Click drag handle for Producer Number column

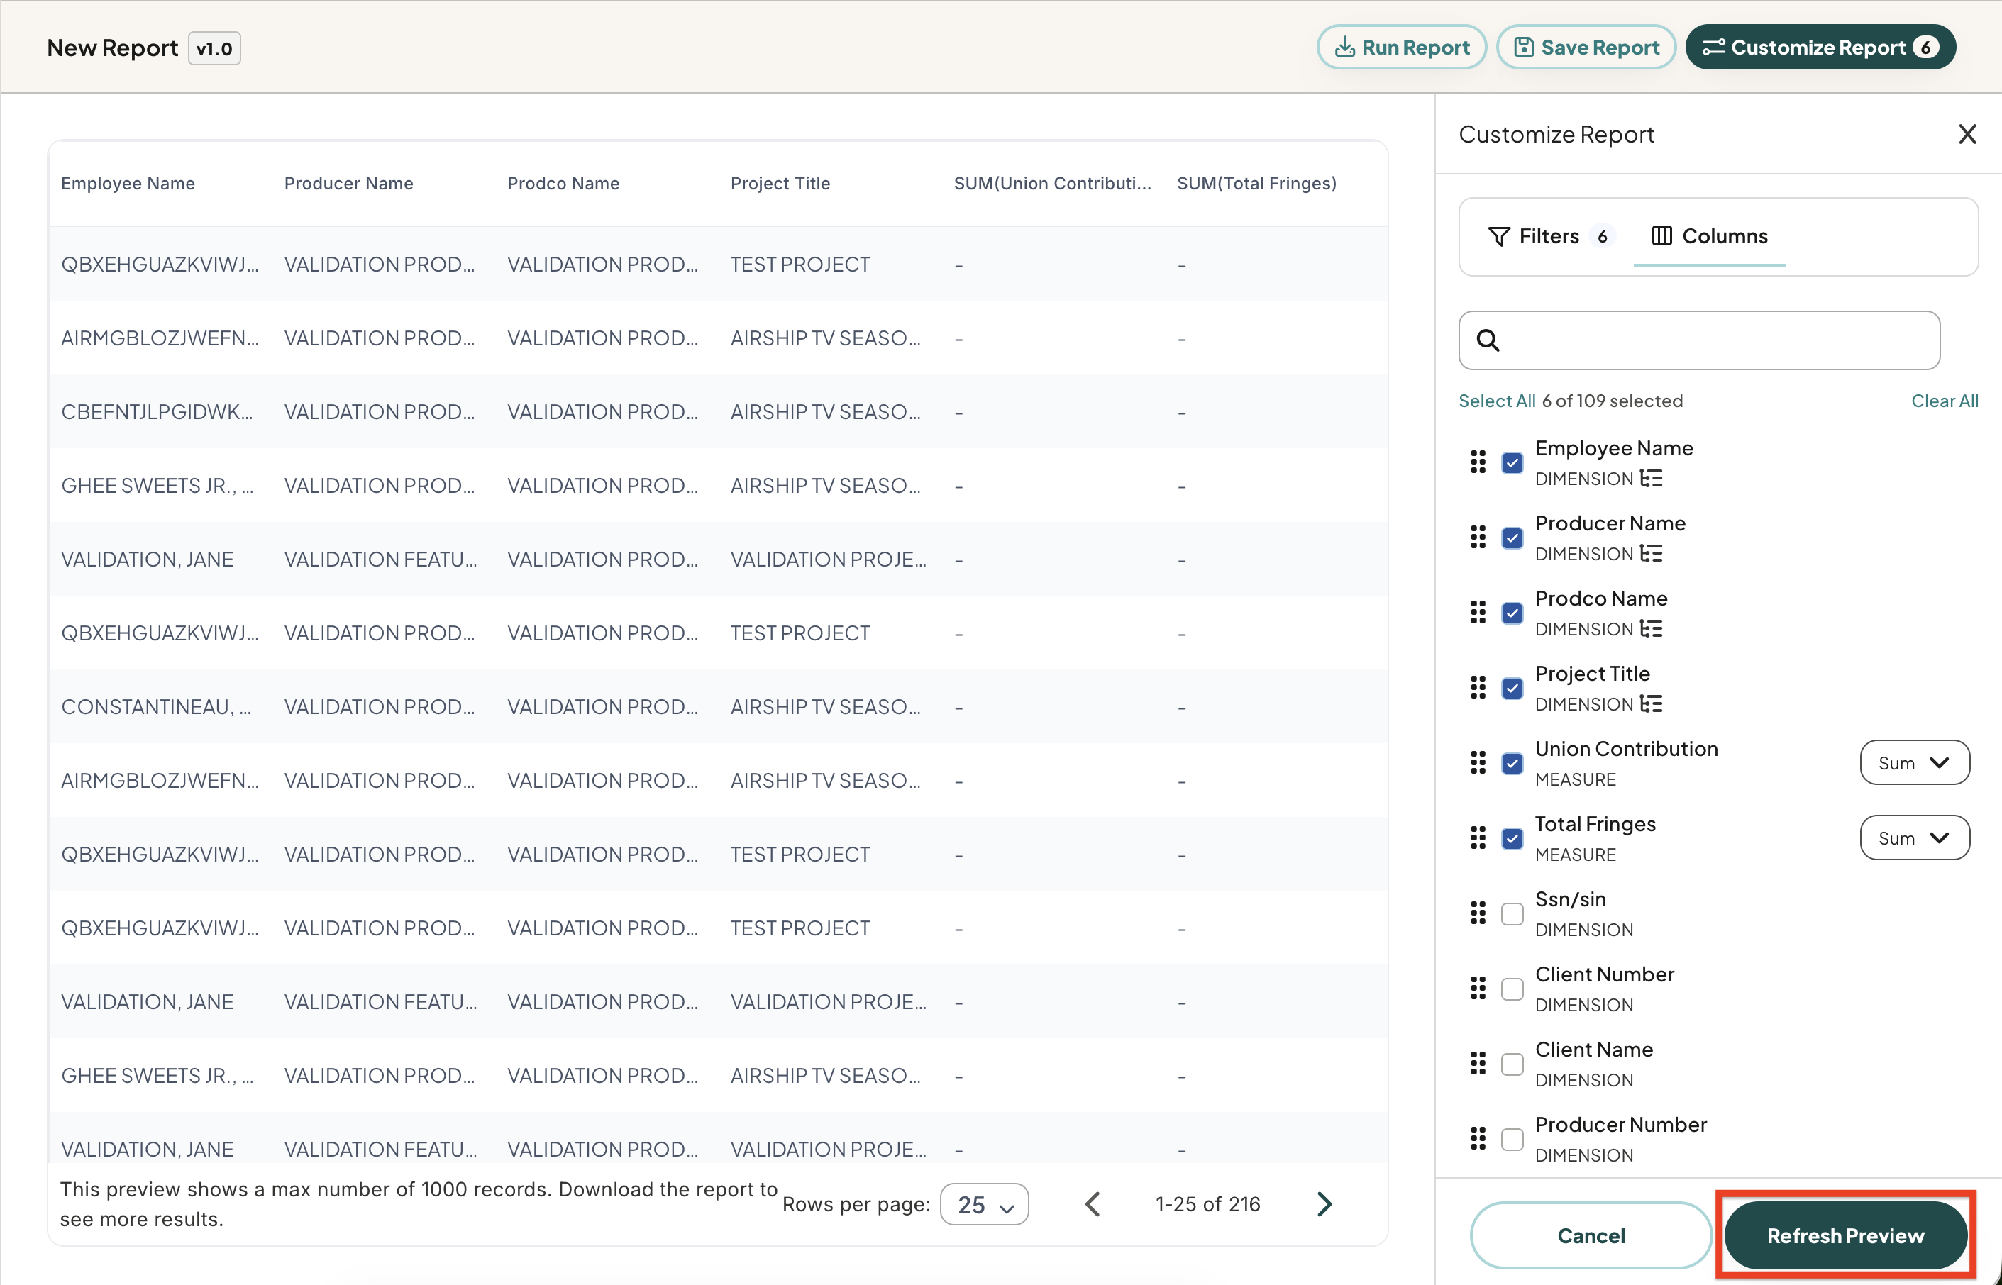(1478, 1138)
